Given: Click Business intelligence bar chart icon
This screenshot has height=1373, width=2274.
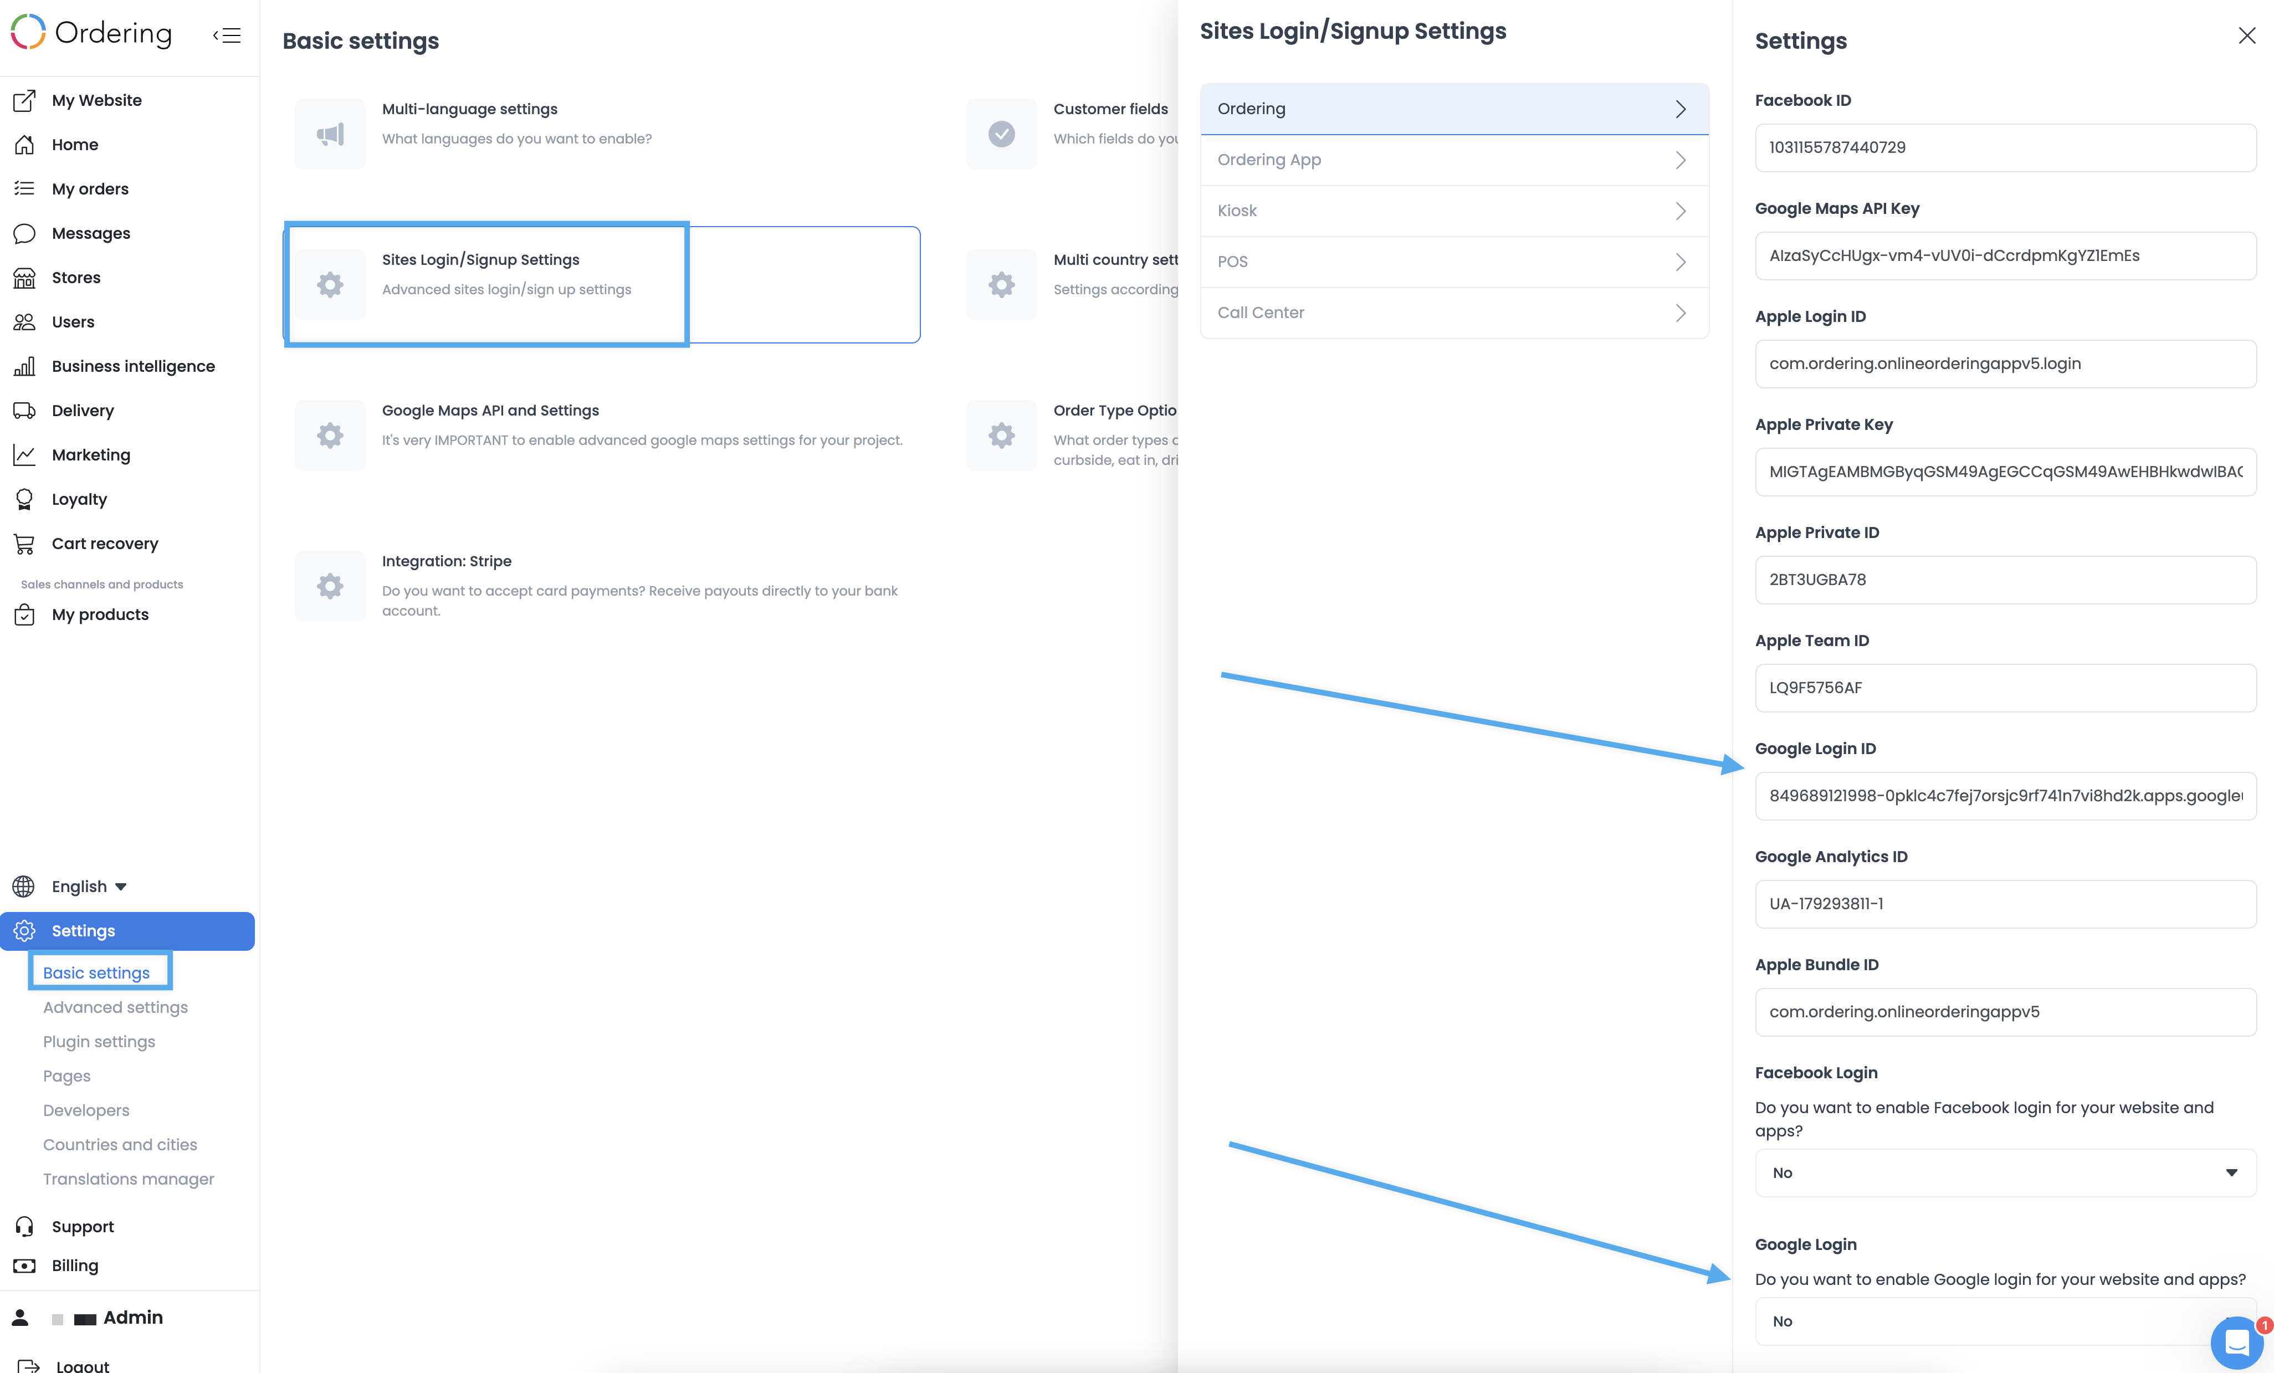Looking at the screenshot, I should 25,366.
